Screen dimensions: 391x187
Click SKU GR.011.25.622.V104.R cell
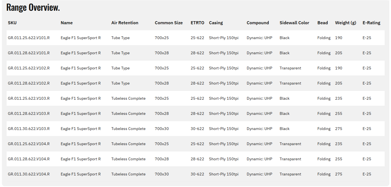point(29,144)
